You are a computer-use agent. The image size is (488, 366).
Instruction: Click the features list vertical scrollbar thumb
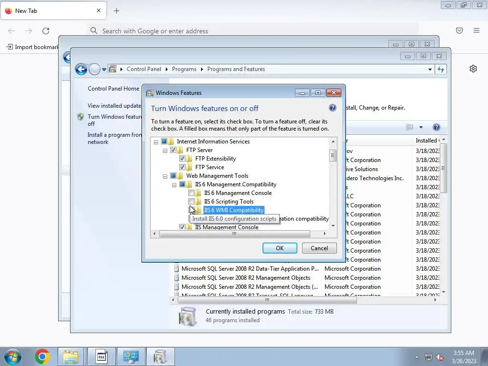[x=333, y=155]
